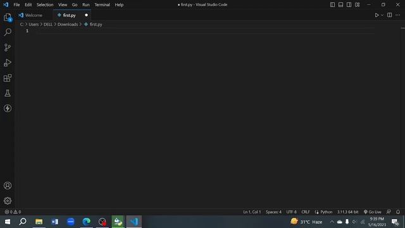Open the Run menu
This screenshot has height=228, width=405.
86,4
